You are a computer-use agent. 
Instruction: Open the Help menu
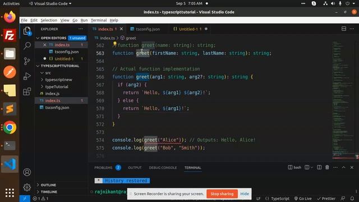tap(114, 20)
